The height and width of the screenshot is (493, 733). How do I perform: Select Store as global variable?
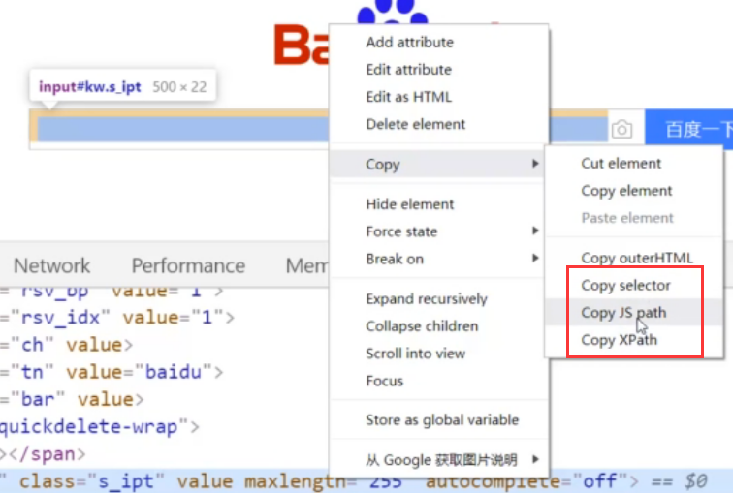pos(442,419)
